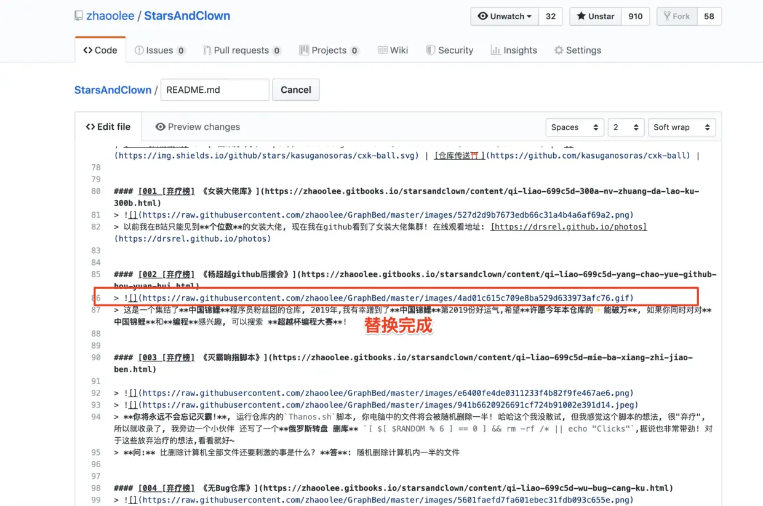Open the Pull requests tab
The image size is (763, 506).
(x=242, y=50)
